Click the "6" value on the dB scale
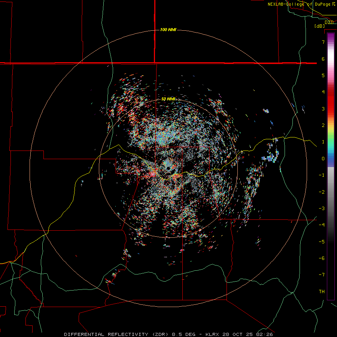Image resolution: width=337 pixels, height=337 pixels. point(323,59)
